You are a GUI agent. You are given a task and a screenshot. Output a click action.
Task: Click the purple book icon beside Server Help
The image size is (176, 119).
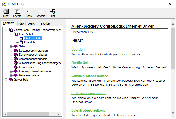pyautogui.click(x=11, y=80)
